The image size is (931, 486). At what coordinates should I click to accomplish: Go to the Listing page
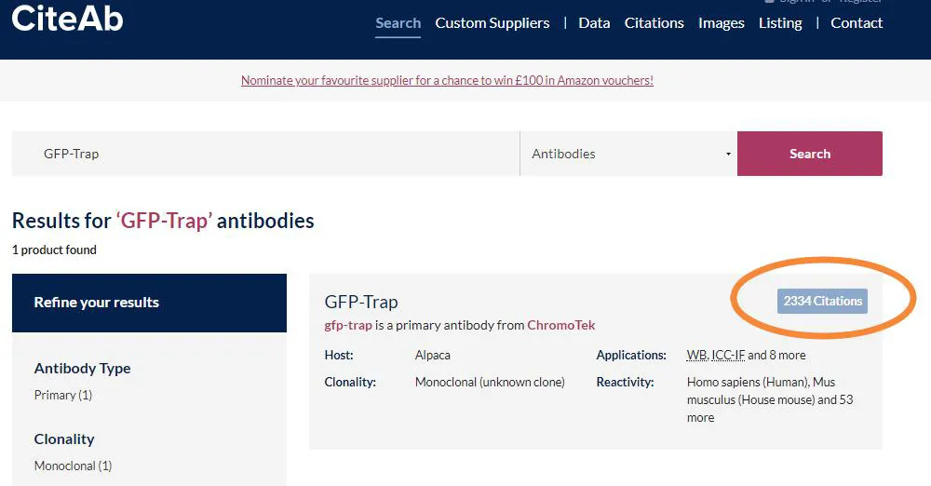(780, 23)
